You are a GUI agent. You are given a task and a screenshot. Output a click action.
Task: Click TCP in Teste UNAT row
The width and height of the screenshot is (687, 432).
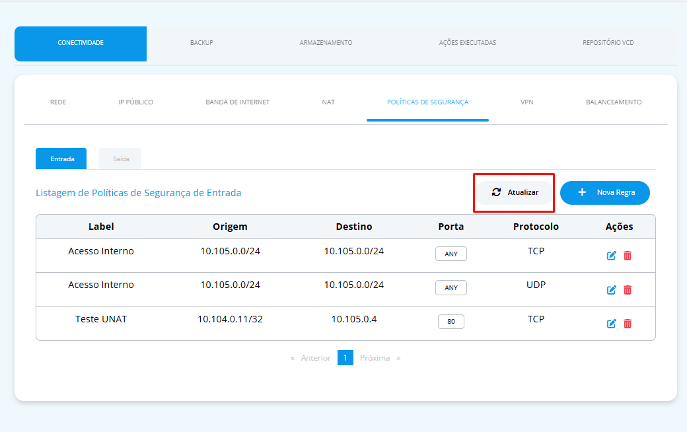pyautogui.click(x=536, y=319)
